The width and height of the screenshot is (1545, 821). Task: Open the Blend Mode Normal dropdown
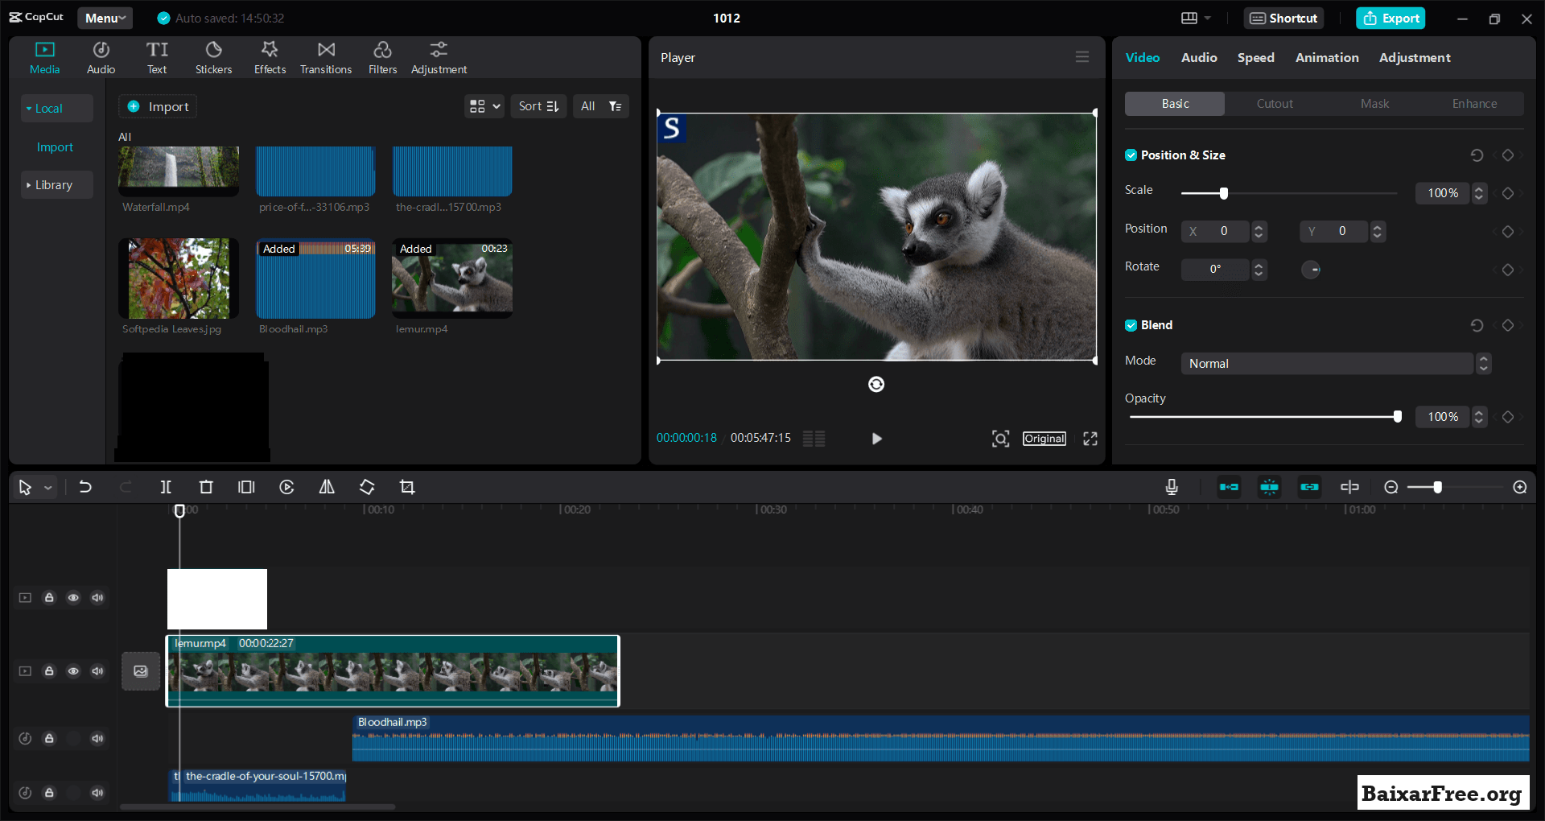click(x=1336, y=364)
